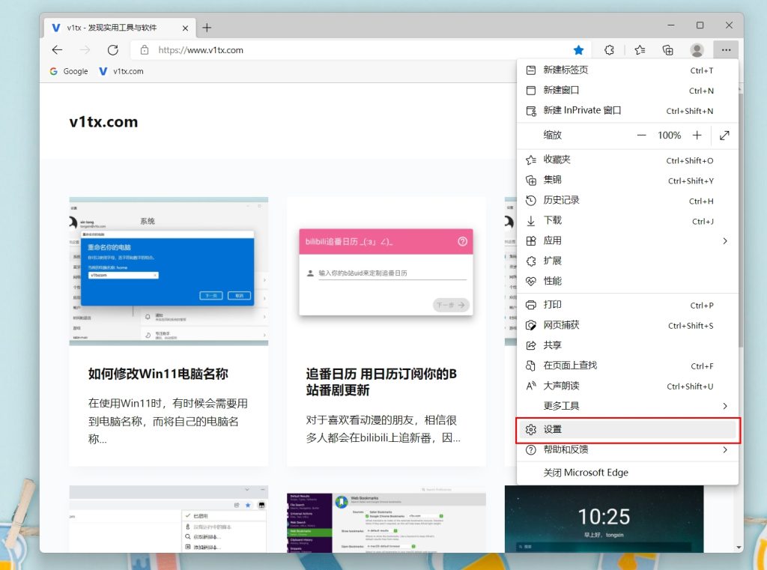Zoom out with the minus button
Image resolution: width=767 pixels, height=570 pixels.
(x=641, y=136)
